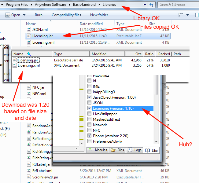This screenshot has width=199, height=183.
Task: Click the RichString.jar file icon
Action: (x=29, y=151)
